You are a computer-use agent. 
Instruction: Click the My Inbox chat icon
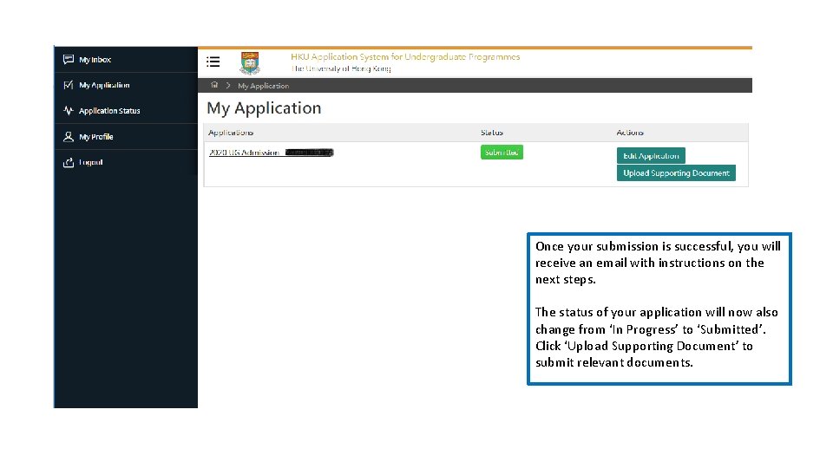[68, 60]
